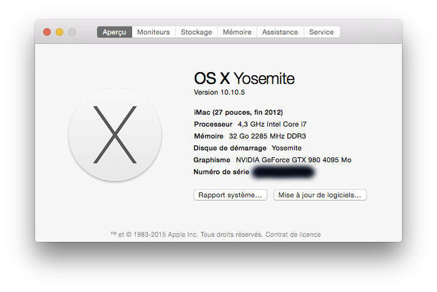Viewport: 437px width, 292px height.
Task: Open the Stockage tab
Action: (x=197, y=32)
